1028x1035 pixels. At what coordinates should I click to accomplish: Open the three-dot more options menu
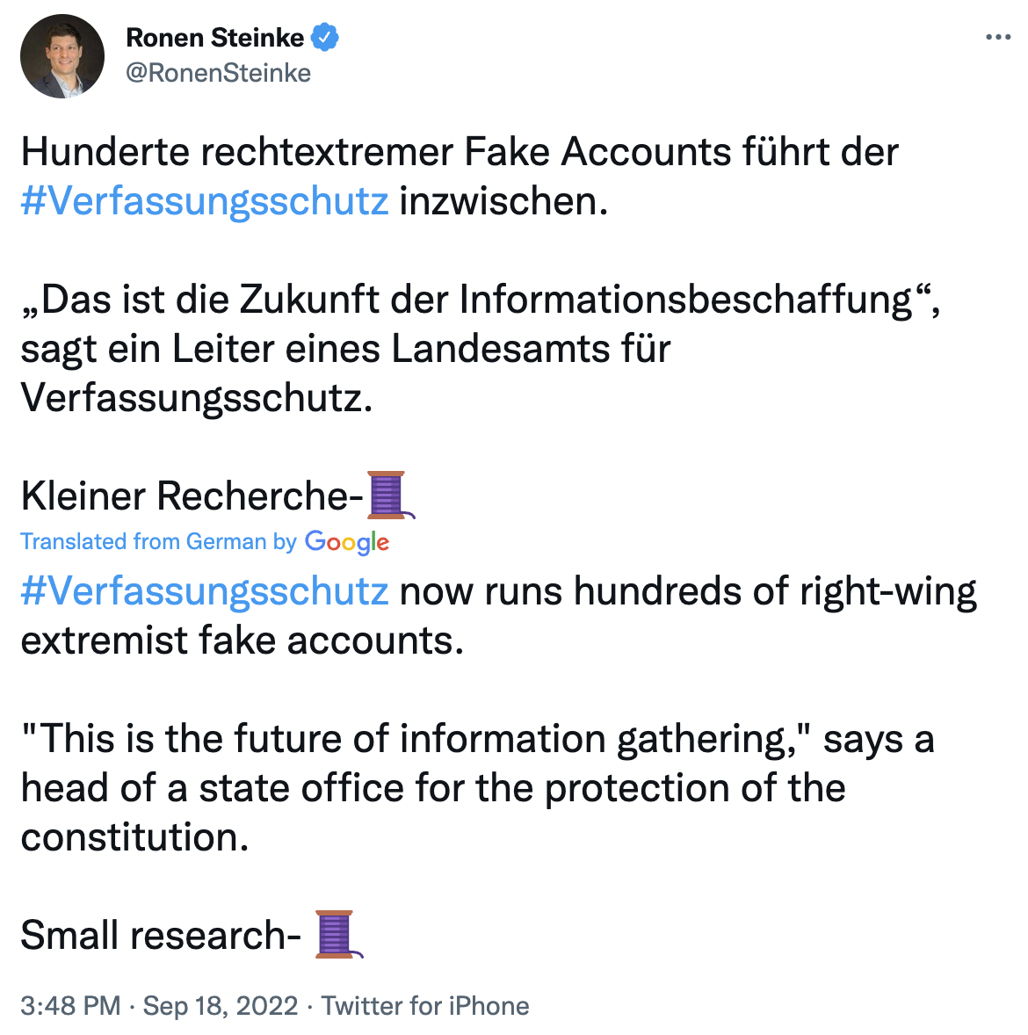[x=997, y=37]
